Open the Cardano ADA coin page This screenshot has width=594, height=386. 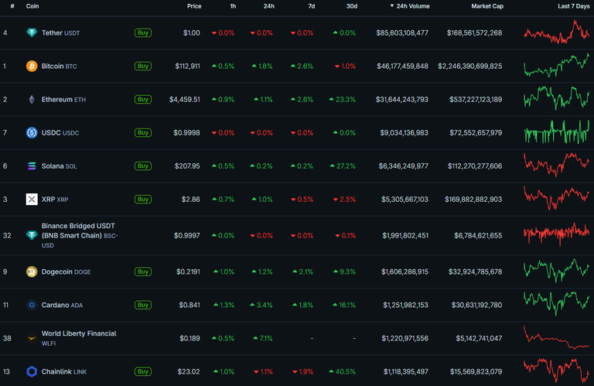62,305
